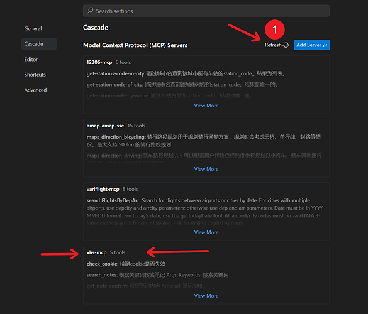Open Advanced settings section
Viewport: 368px width, 314px height.
(x=35, y=90)
